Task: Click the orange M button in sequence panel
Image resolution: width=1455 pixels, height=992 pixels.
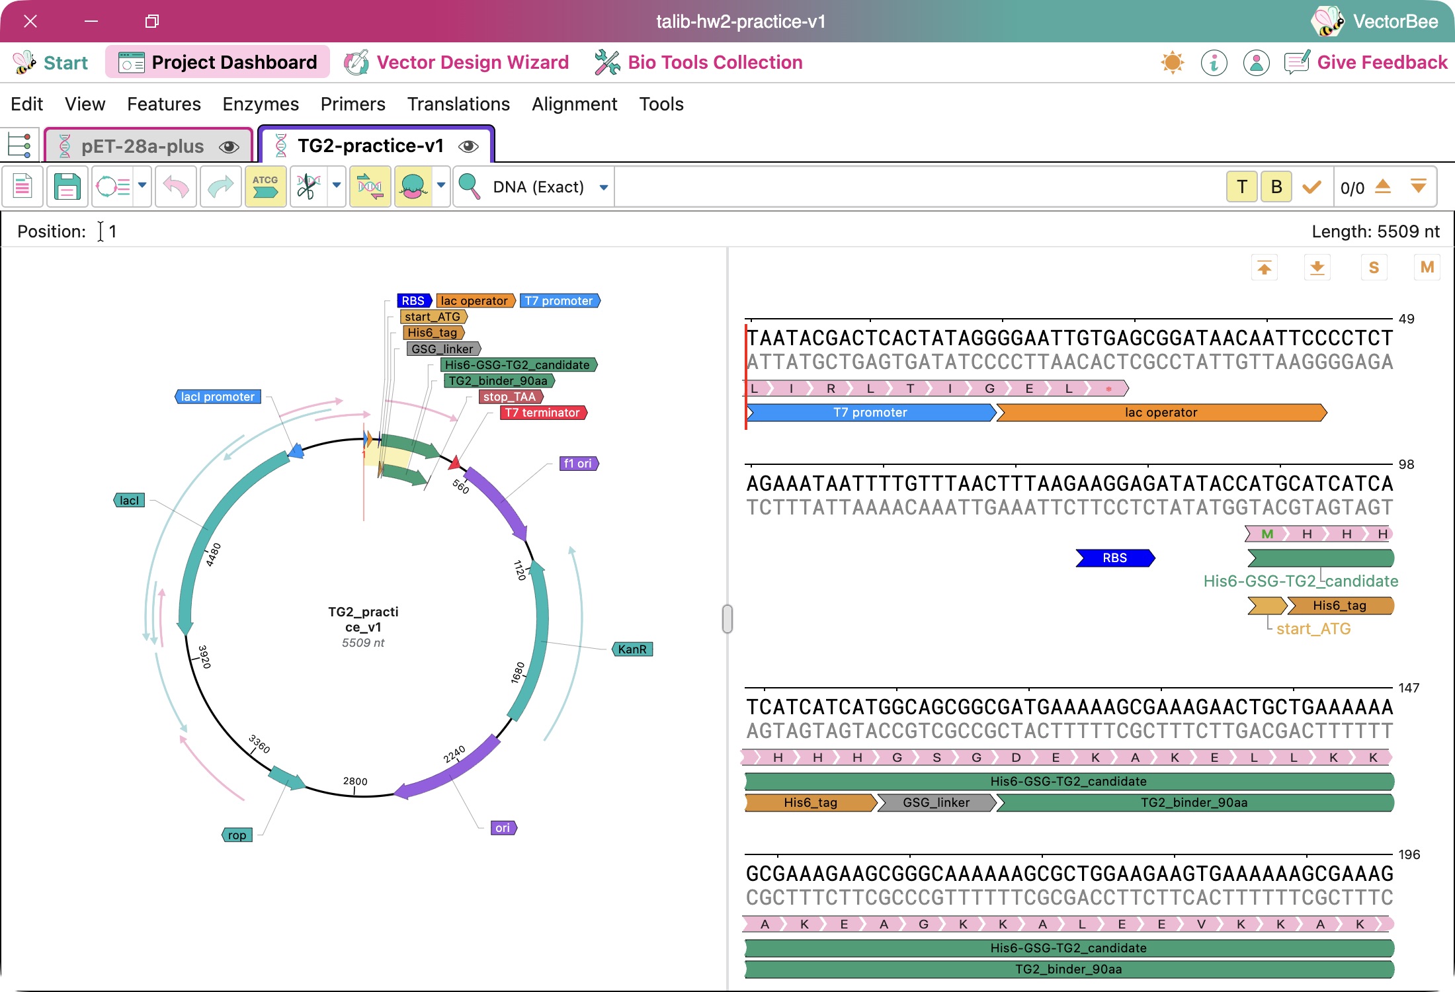Action: tap(1427, 268)
